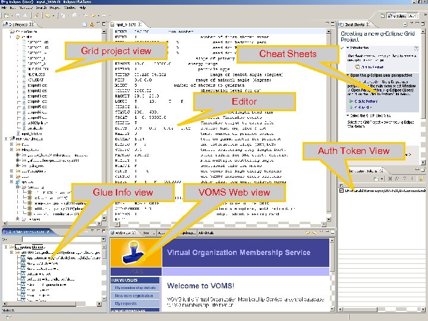Click the Click to Restart link
The height and width of the screenshot is (321, 428).
[372, 67]
